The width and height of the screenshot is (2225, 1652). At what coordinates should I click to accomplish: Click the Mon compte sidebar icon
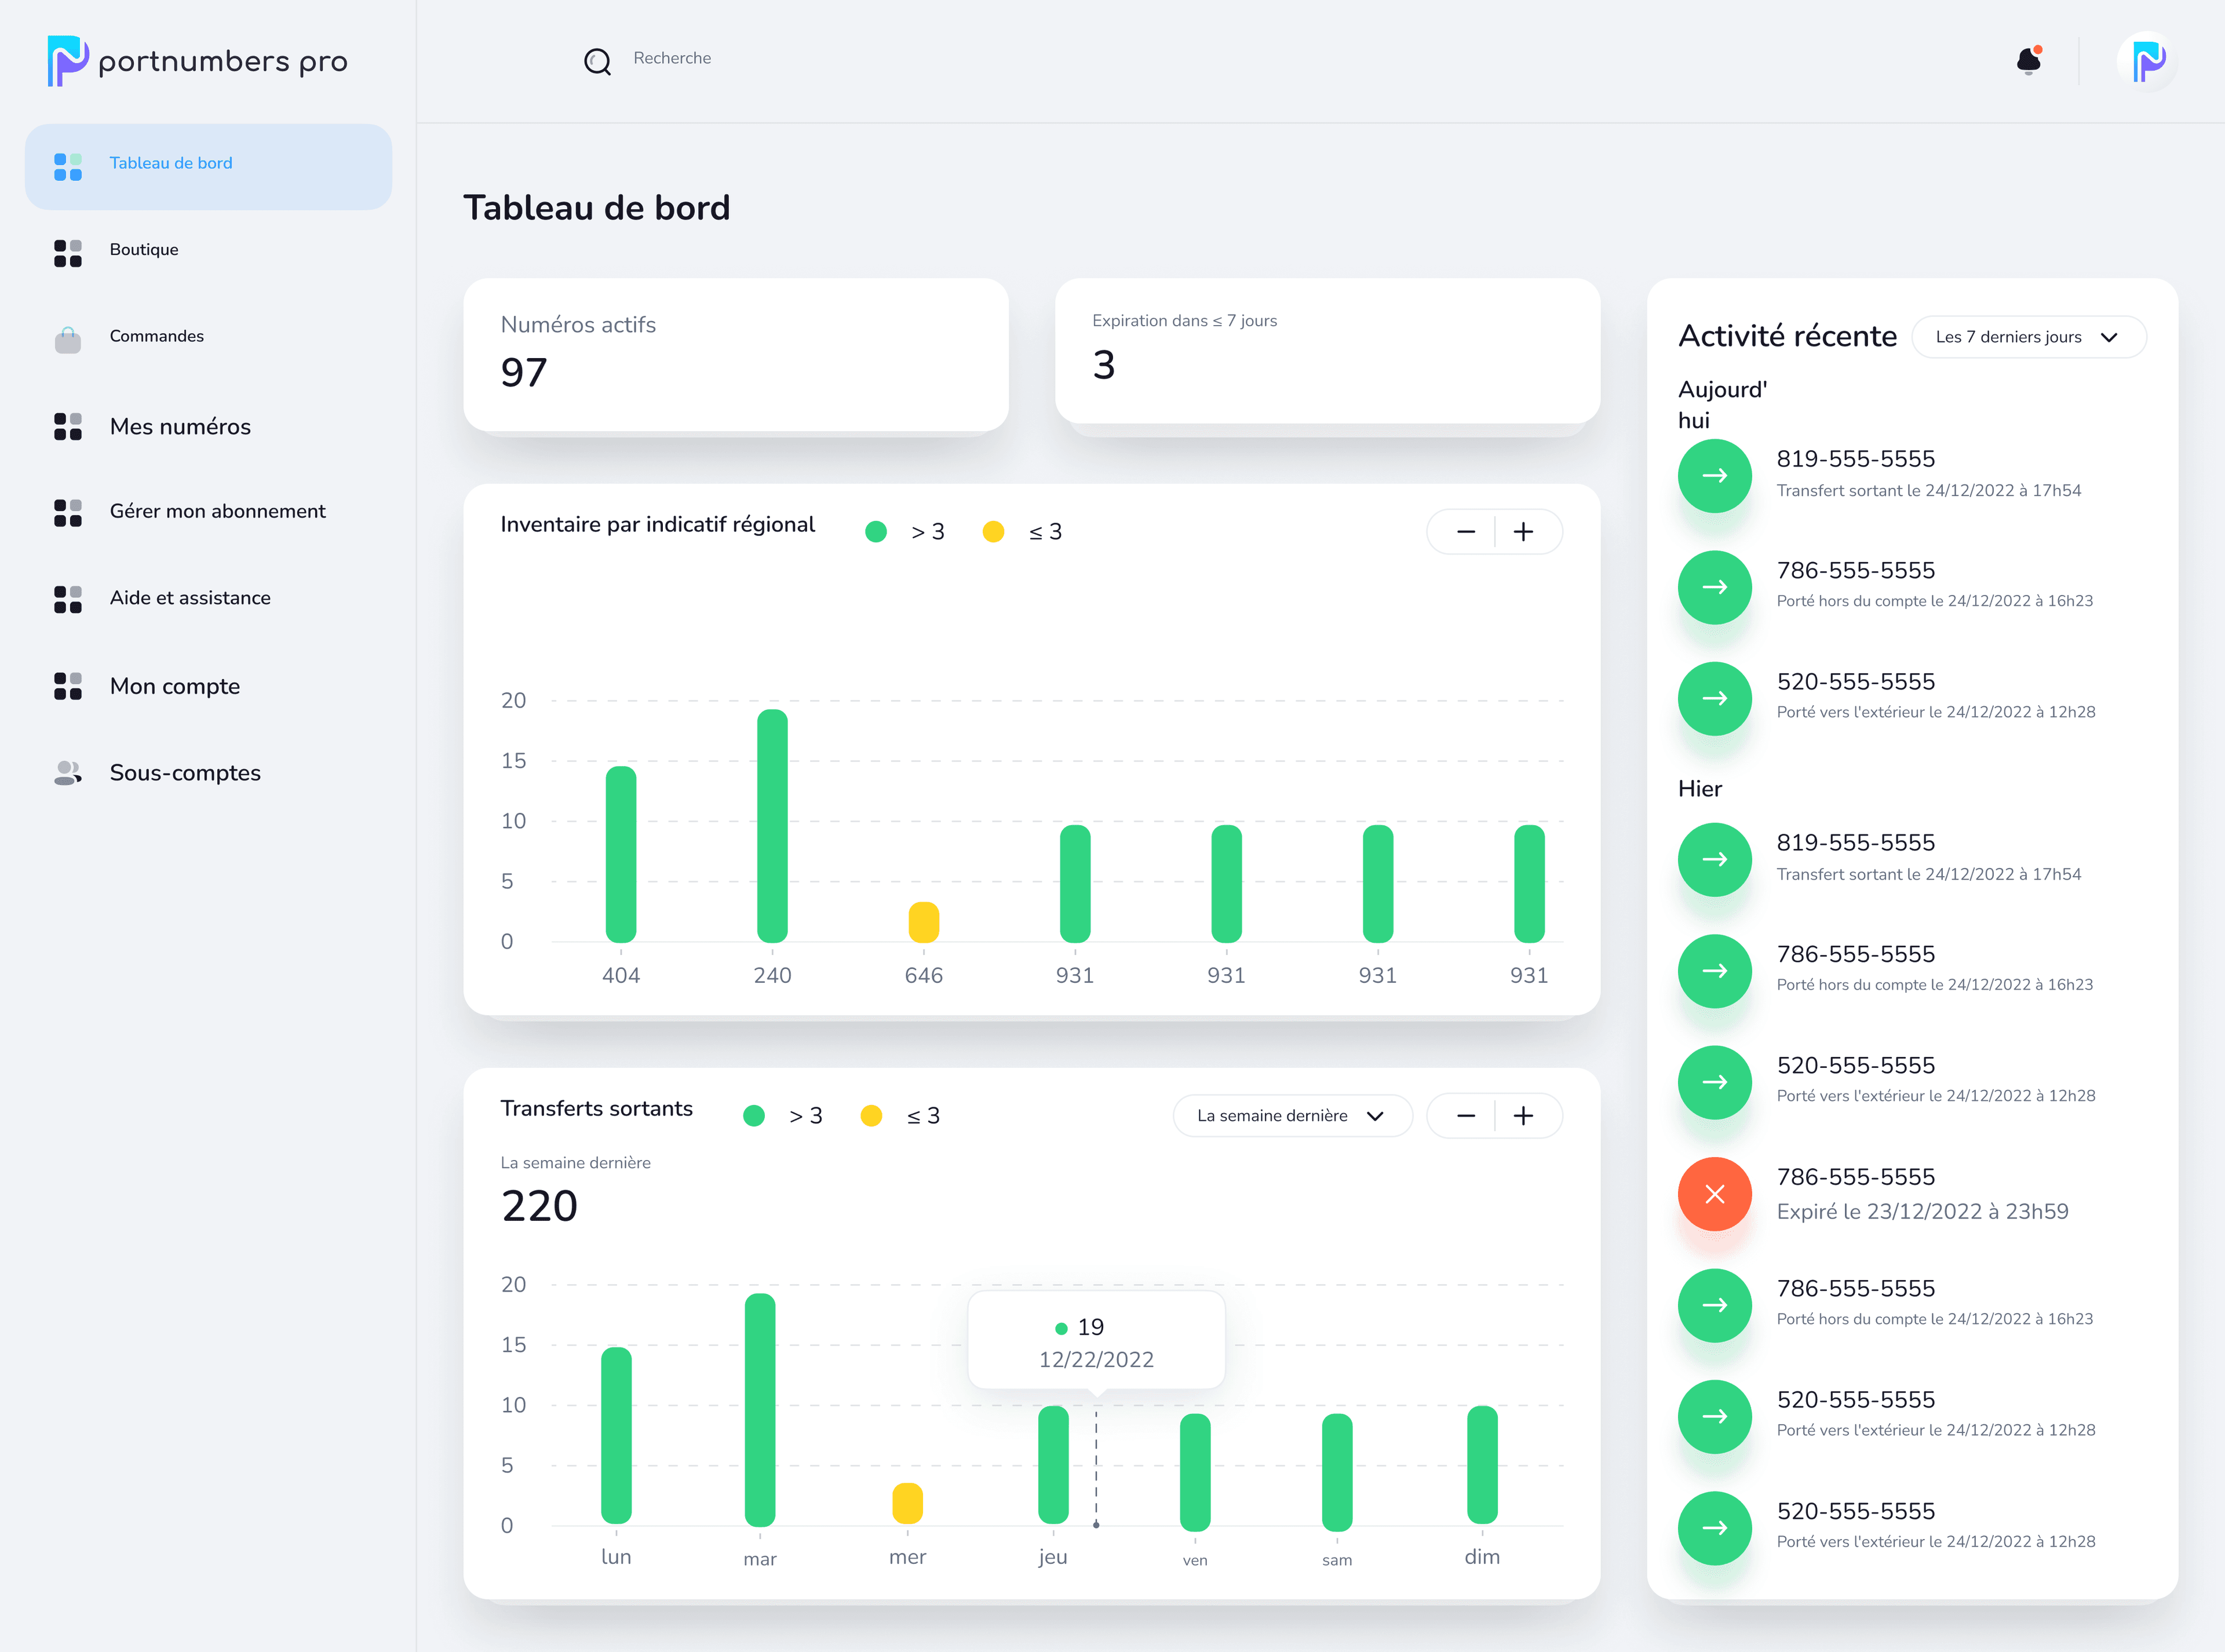pos(68,686)
